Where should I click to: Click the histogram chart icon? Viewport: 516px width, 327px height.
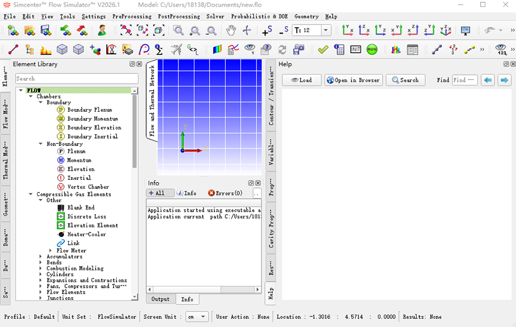pos(396,49)
